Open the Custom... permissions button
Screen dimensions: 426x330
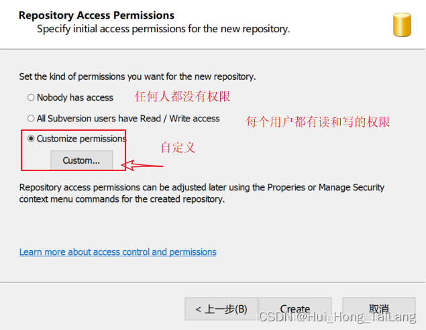(x=81, y=160)
